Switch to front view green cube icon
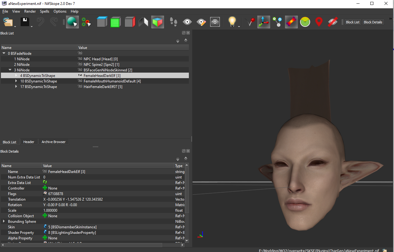 coord(116,22)
